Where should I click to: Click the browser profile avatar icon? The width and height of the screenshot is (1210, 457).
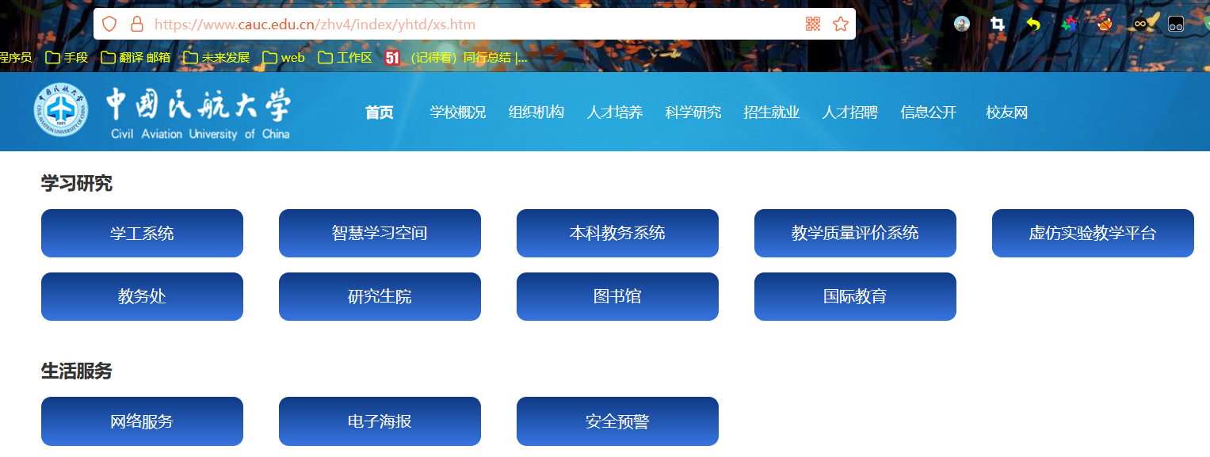tap(961, 24)
